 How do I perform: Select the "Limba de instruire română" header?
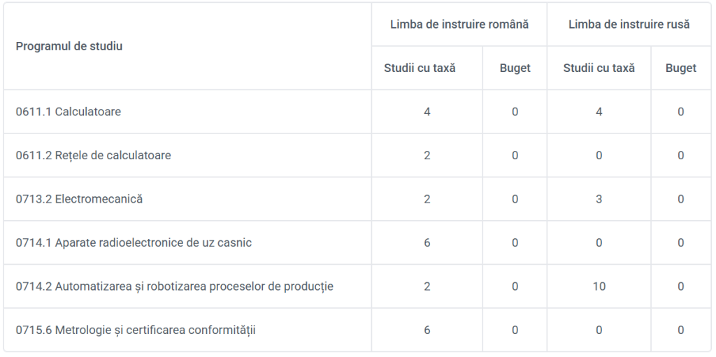click(x=459, y=24)
